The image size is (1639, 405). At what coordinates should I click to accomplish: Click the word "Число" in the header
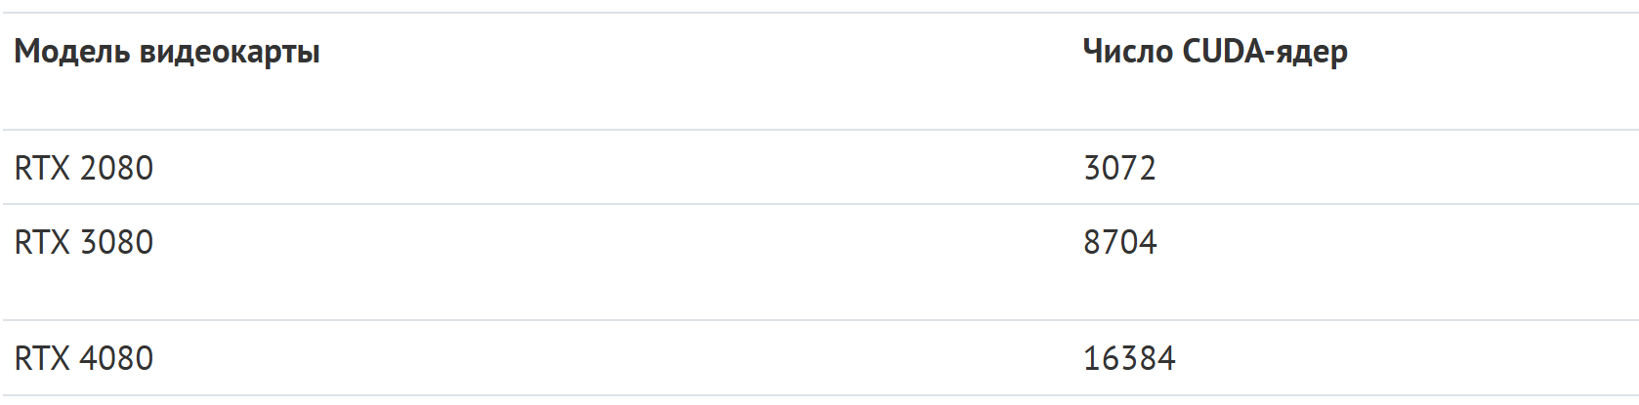coord(1128,52)
